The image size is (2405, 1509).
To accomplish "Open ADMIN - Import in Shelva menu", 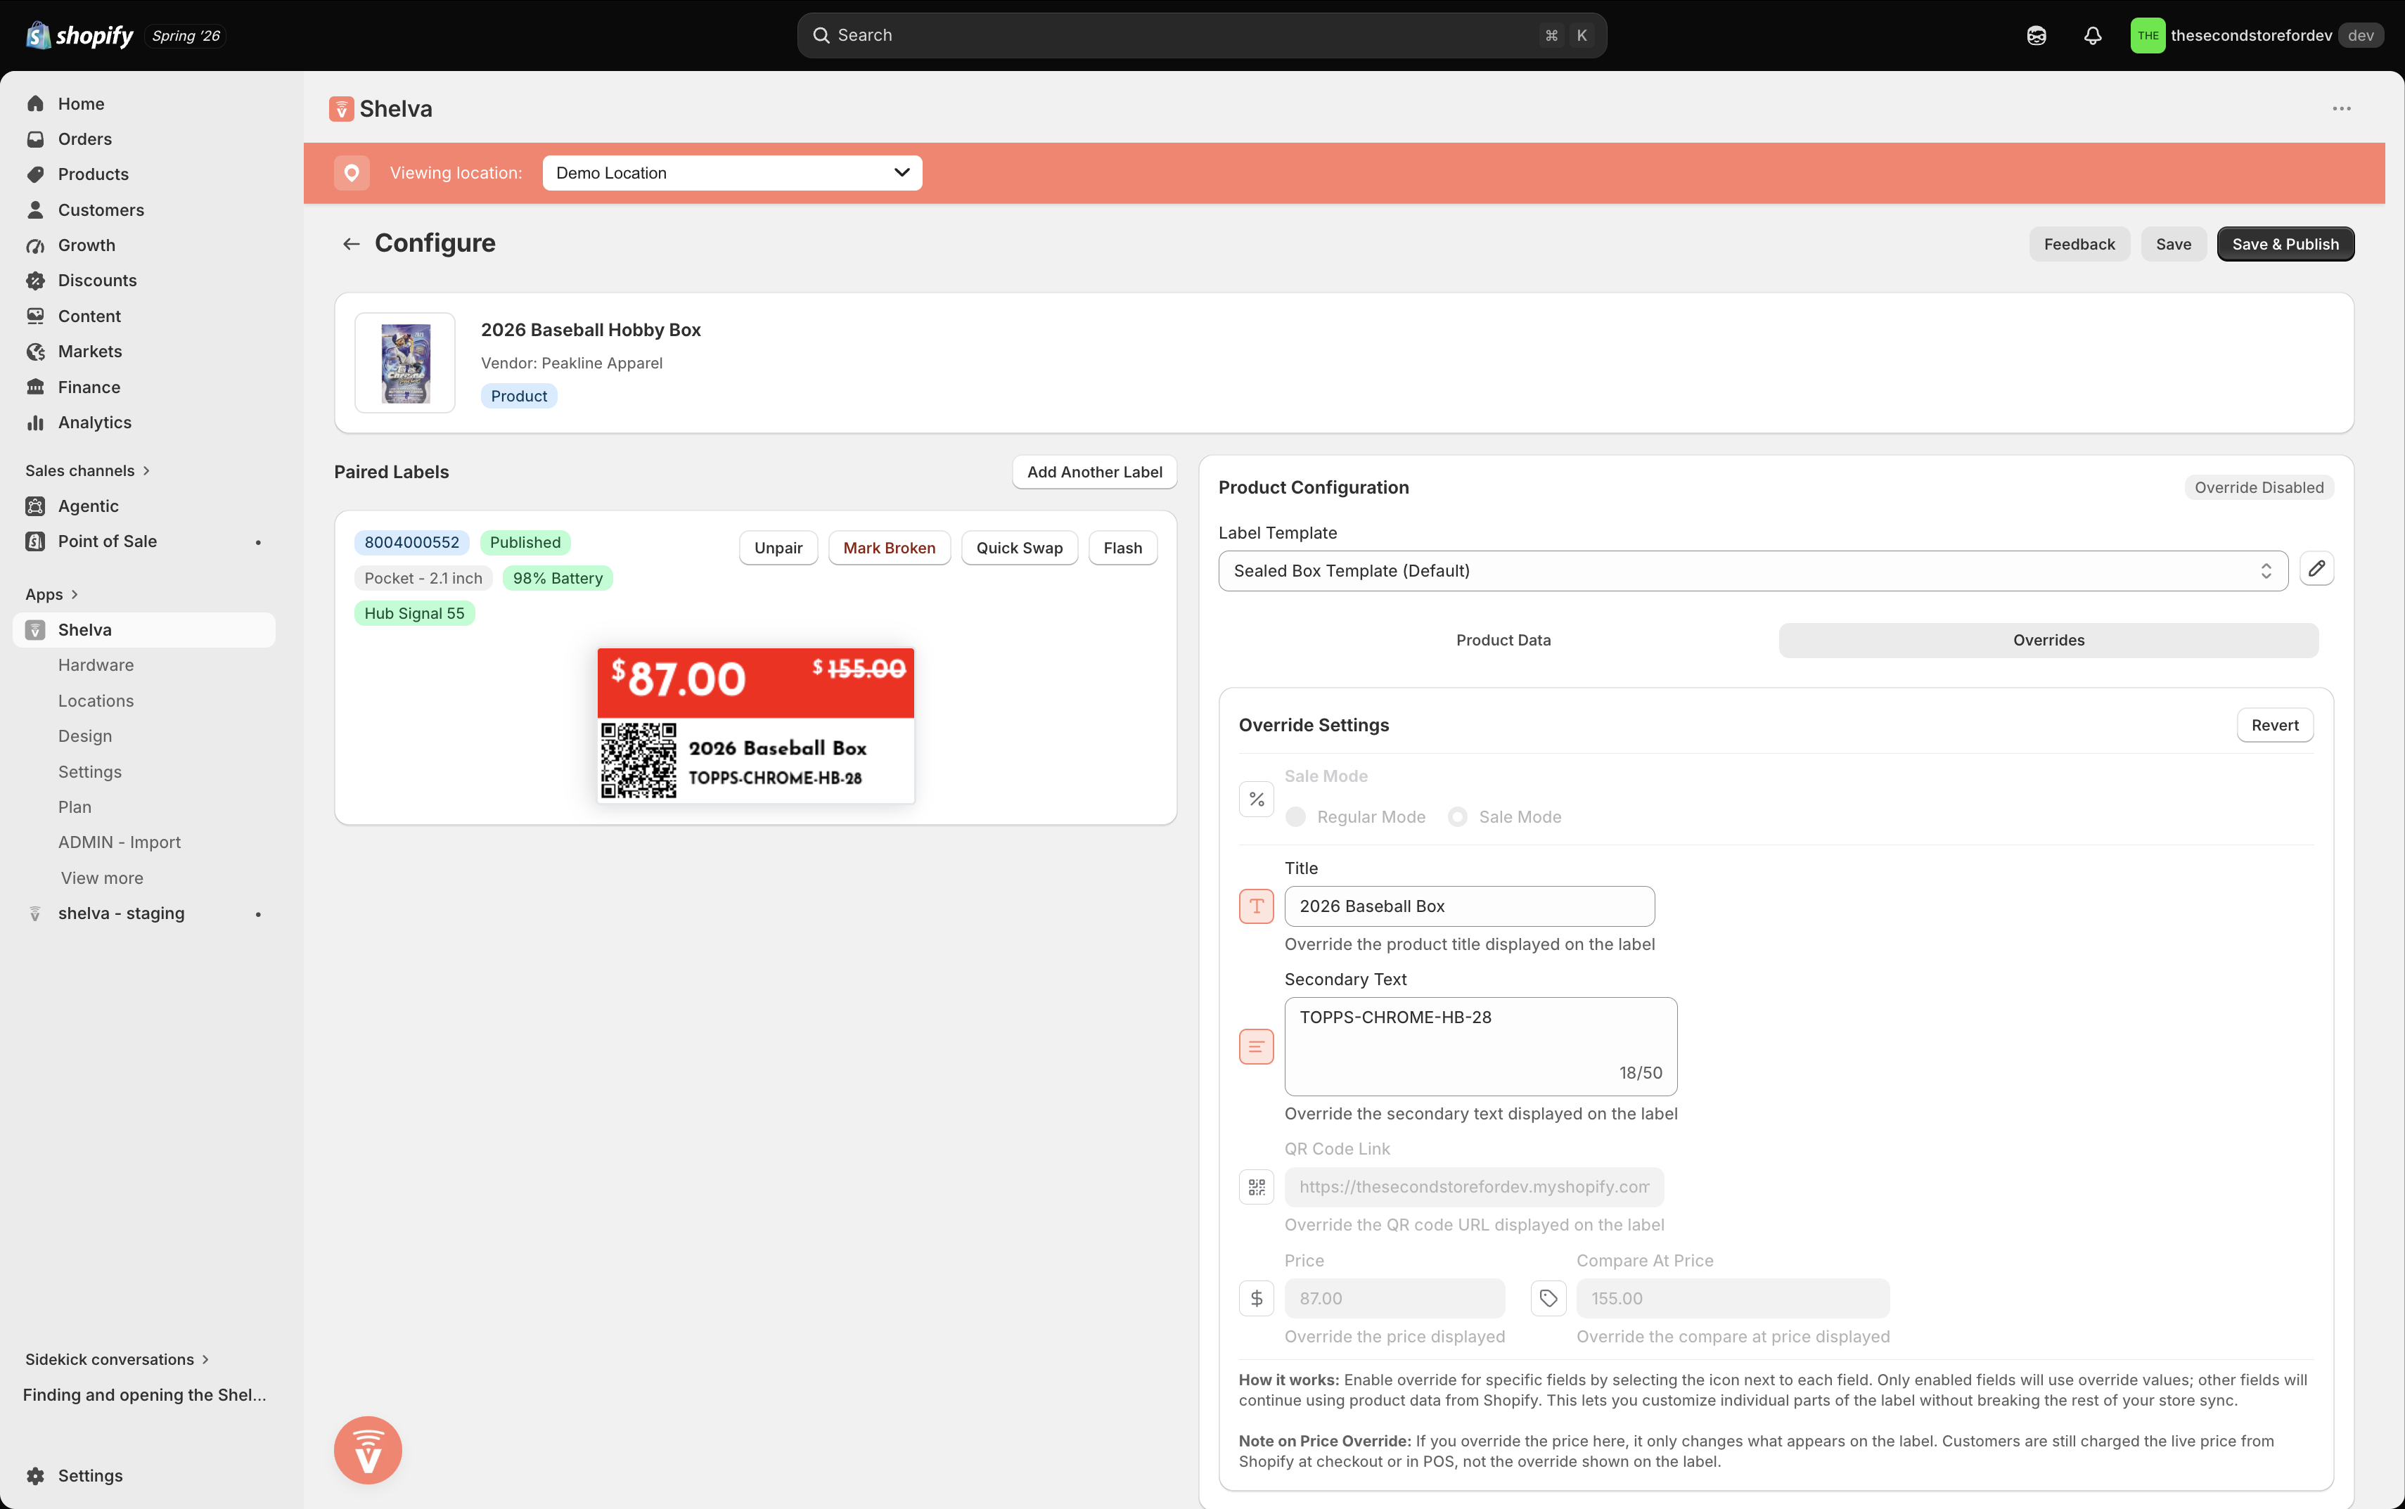I will point(120,842).
